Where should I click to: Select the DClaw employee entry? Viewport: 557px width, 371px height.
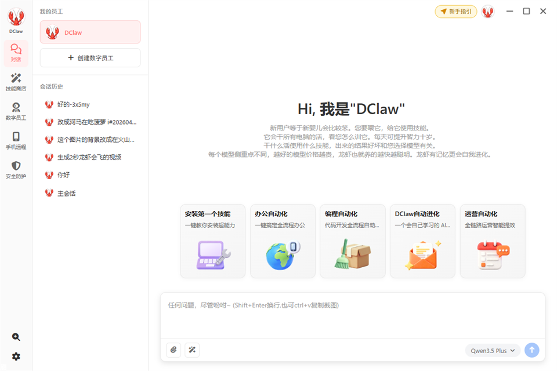point(91,32)
